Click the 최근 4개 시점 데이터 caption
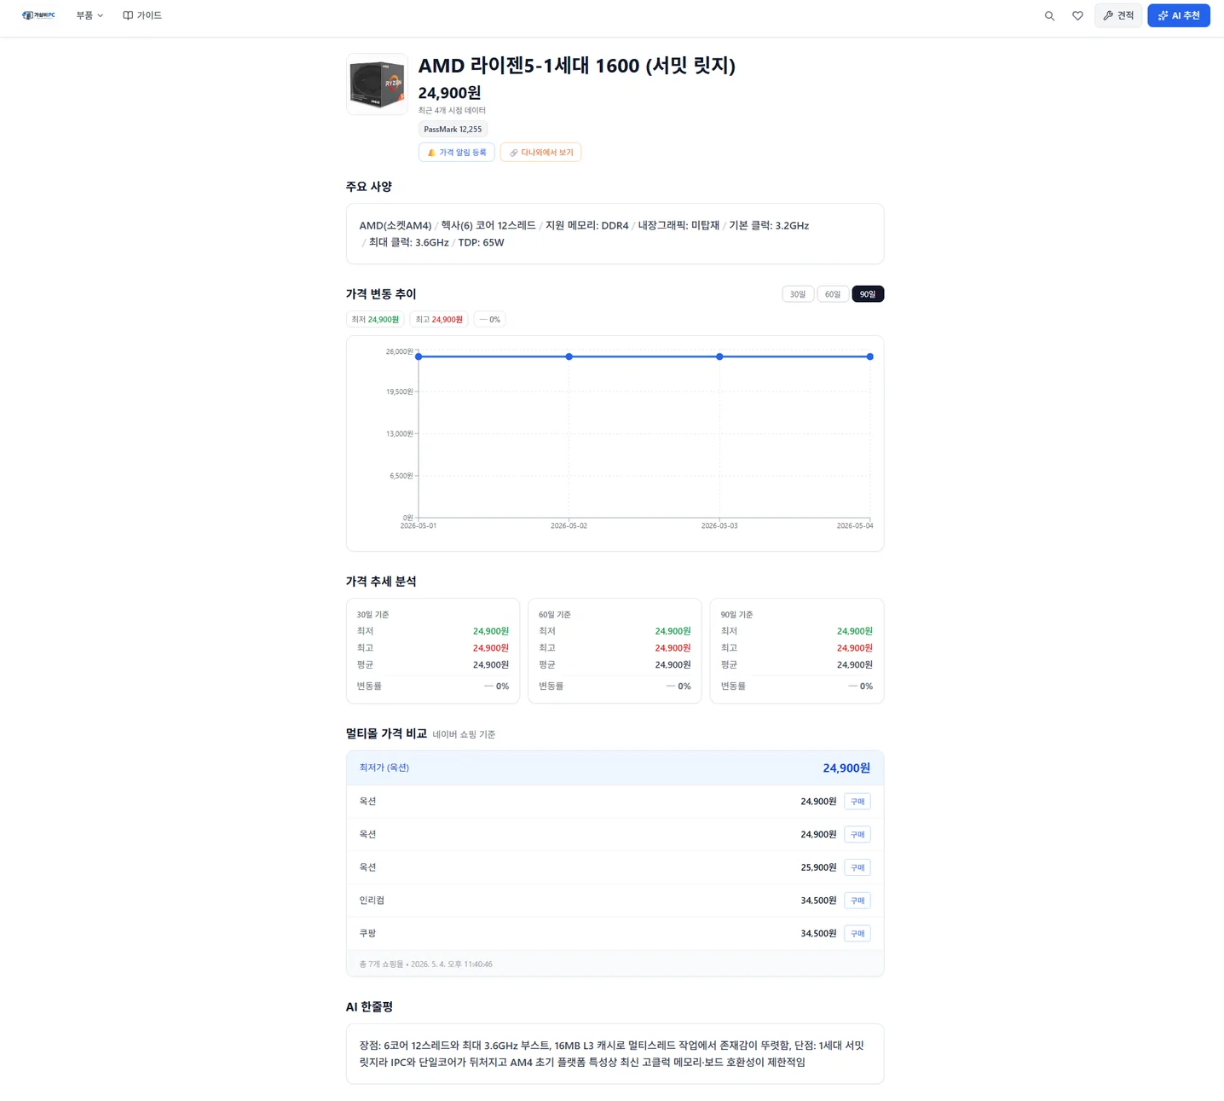1224x1101 pixels. [x=452, y=111]
